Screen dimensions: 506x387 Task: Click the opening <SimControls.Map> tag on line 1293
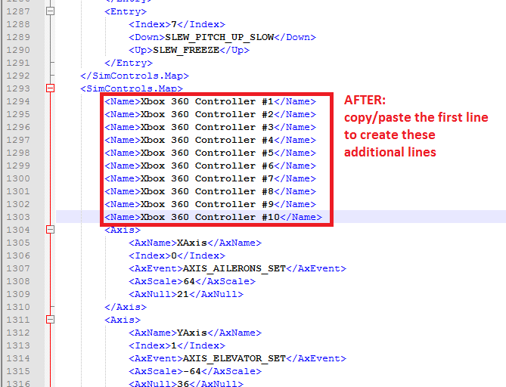pos(132,88)
